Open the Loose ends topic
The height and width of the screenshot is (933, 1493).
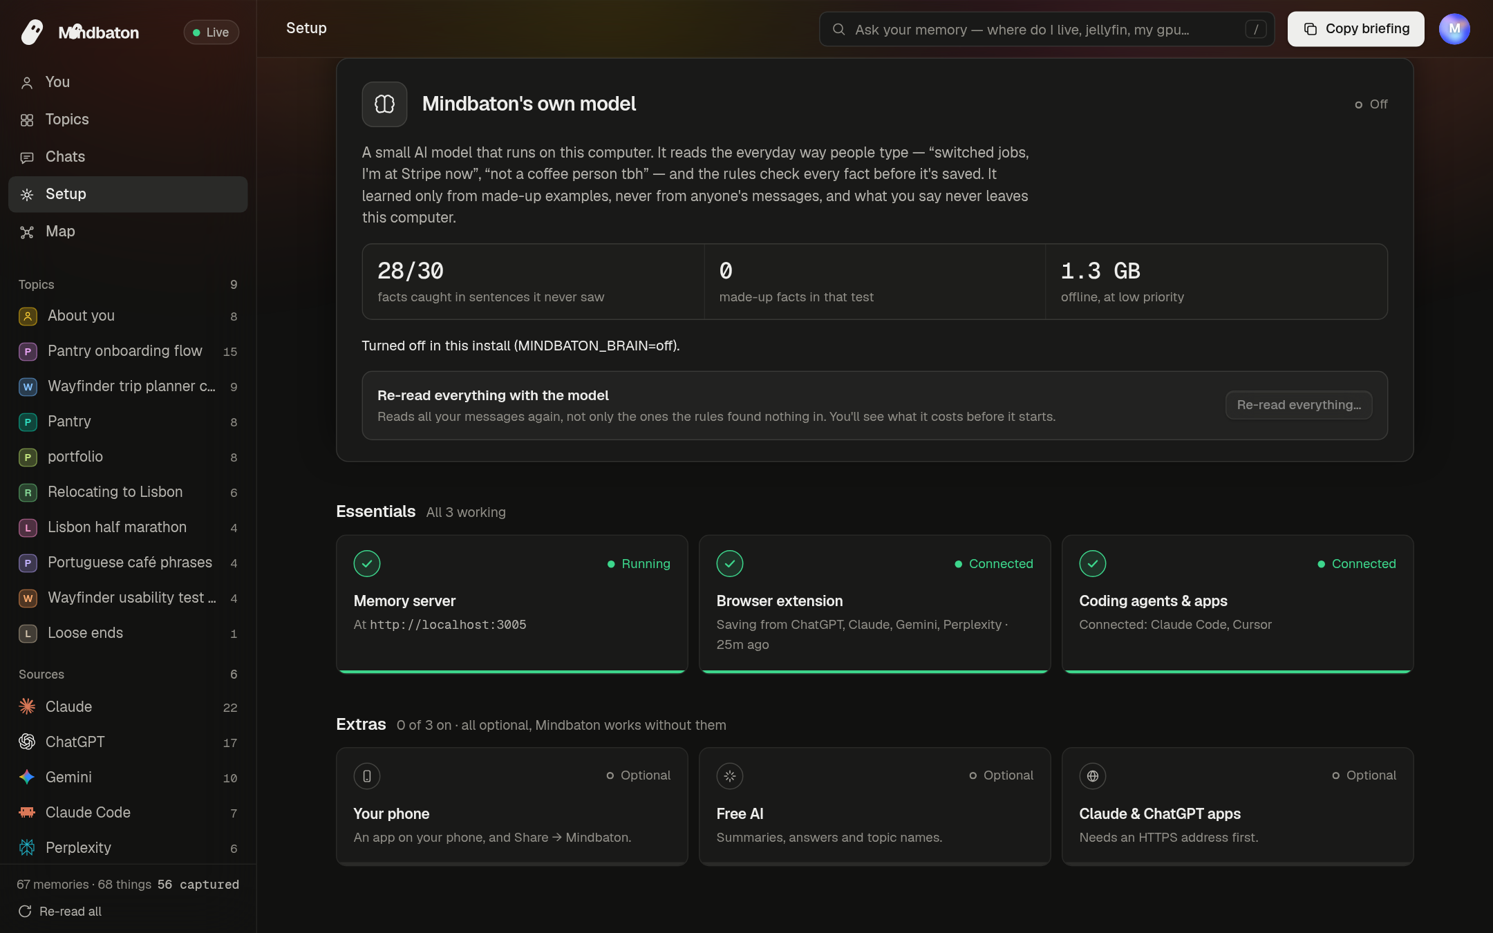click(128, 633)
